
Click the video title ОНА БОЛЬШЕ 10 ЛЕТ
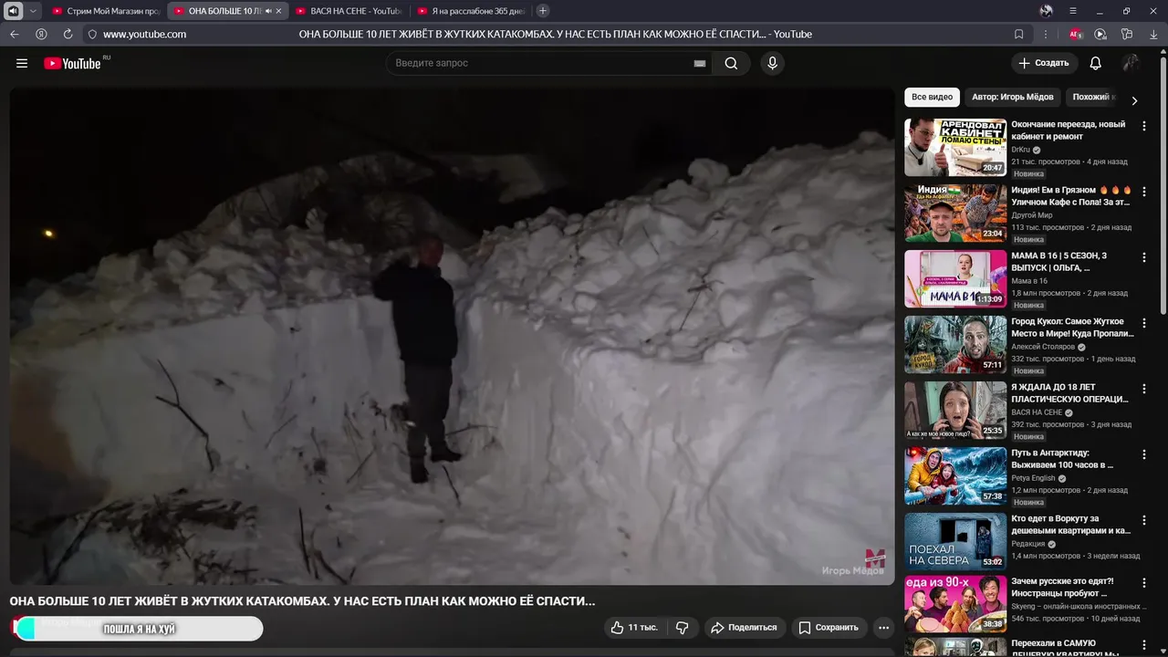pyautogui.click(x=302, y=601)
